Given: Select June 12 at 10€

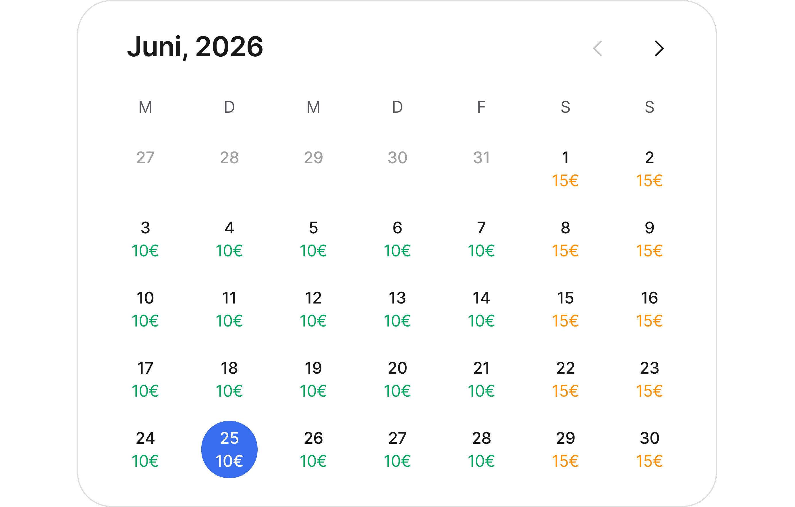Looking at the screenshot, I should coord(313,309).
